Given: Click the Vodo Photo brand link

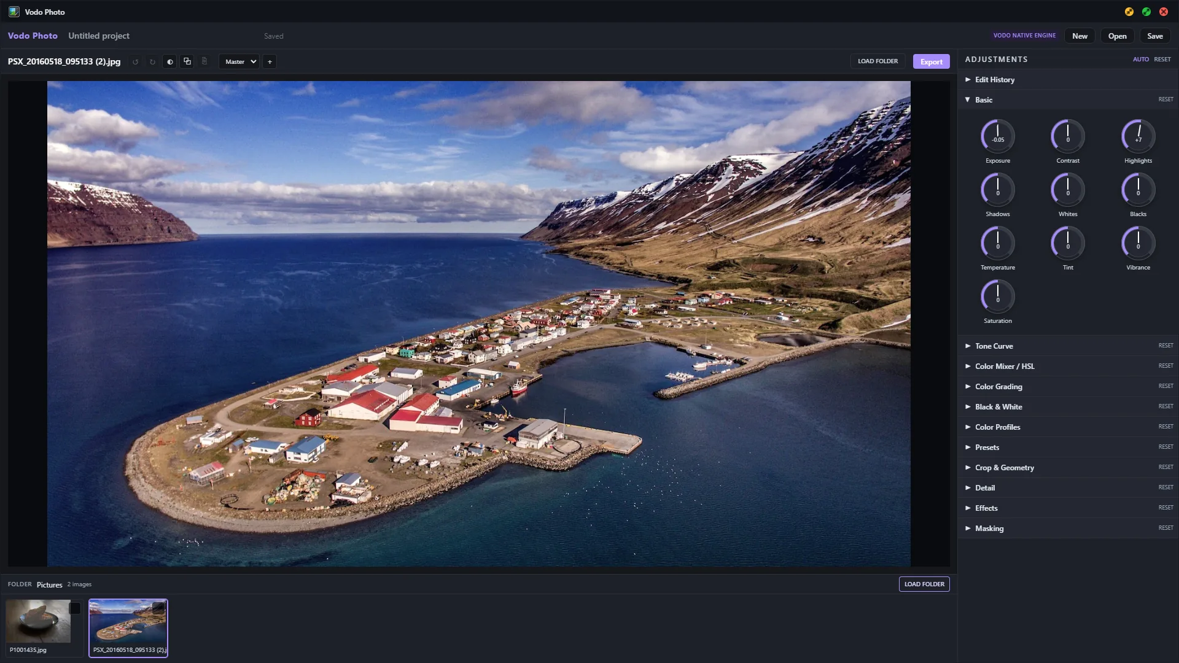Looking at the screenshot, I should 33,36.
